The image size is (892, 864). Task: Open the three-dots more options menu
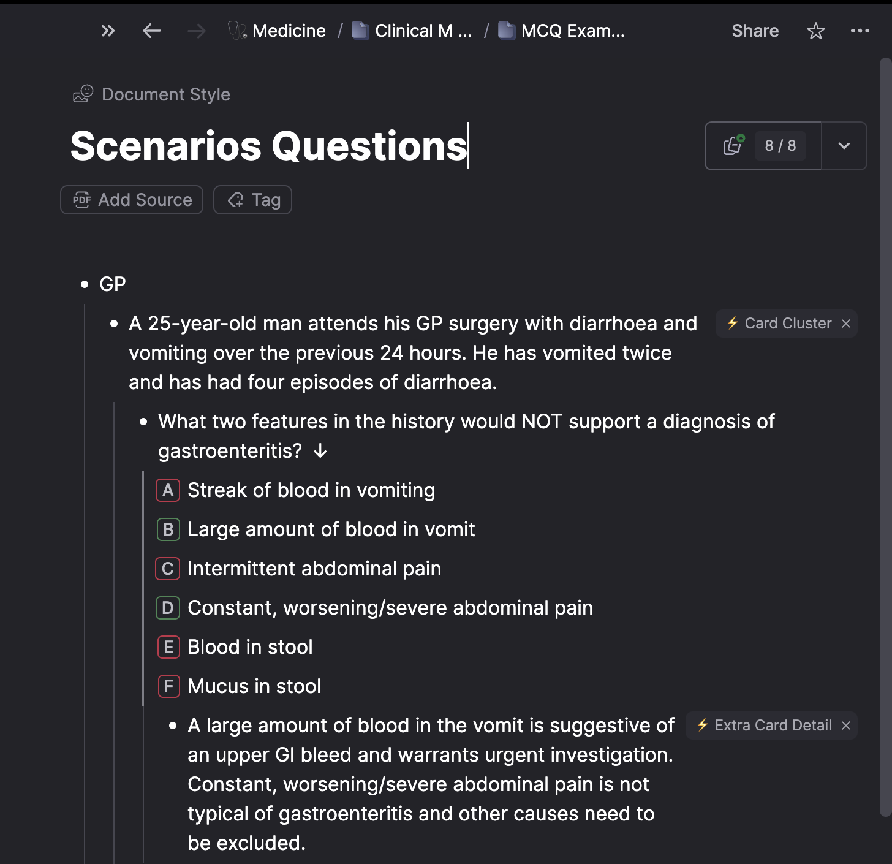(x=860, y=31)
